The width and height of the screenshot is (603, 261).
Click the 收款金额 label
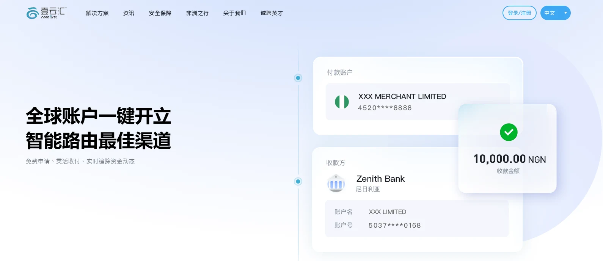pyautogui.click(x=508, y=171)
